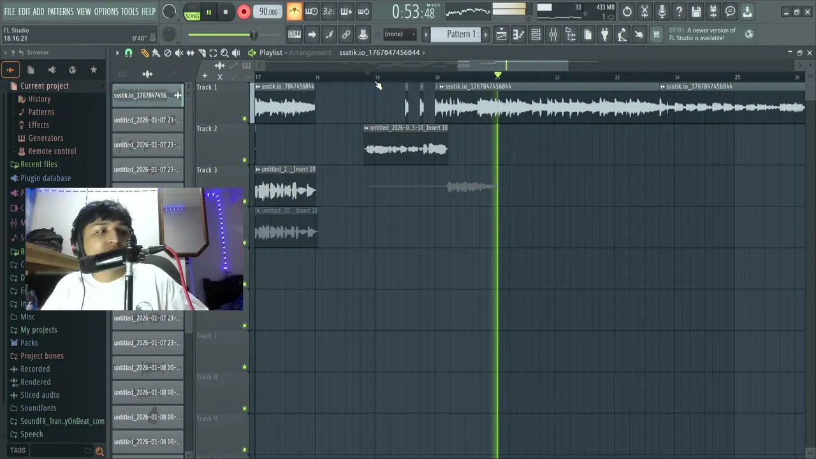Toggle blend recording (overdub)
The height and width of the screenshot is (459, 816).
(x=346, y=11)
